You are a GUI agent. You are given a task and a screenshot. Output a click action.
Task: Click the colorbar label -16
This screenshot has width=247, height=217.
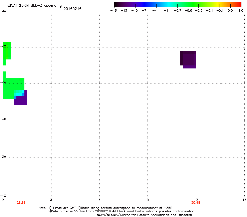(x=113, y=11)
